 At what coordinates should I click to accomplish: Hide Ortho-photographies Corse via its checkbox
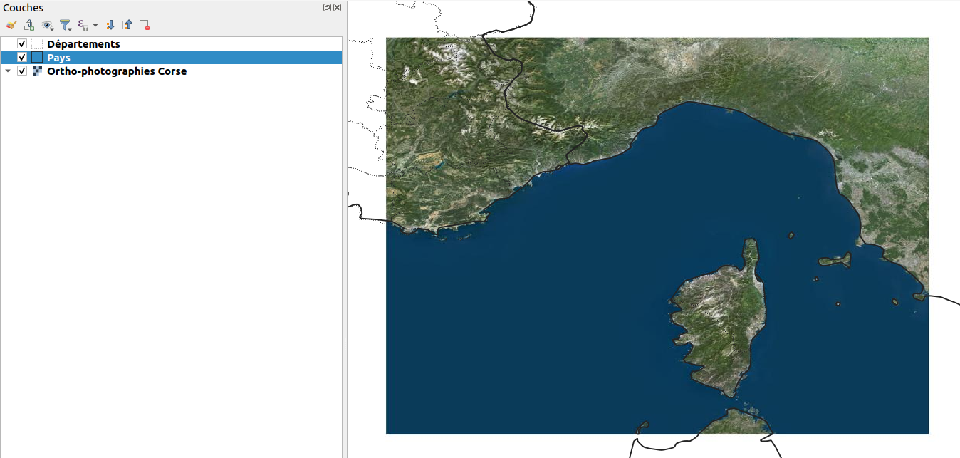21,71
